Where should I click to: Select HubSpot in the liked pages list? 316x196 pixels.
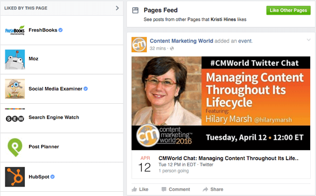[62, 177]
